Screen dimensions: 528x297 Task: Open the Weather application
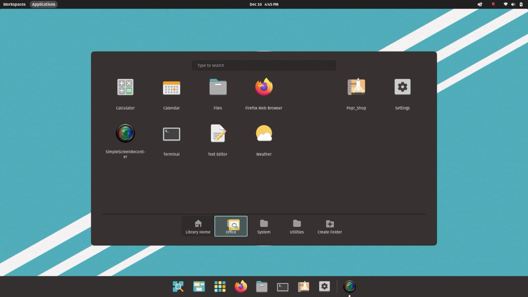pos(264,134)
